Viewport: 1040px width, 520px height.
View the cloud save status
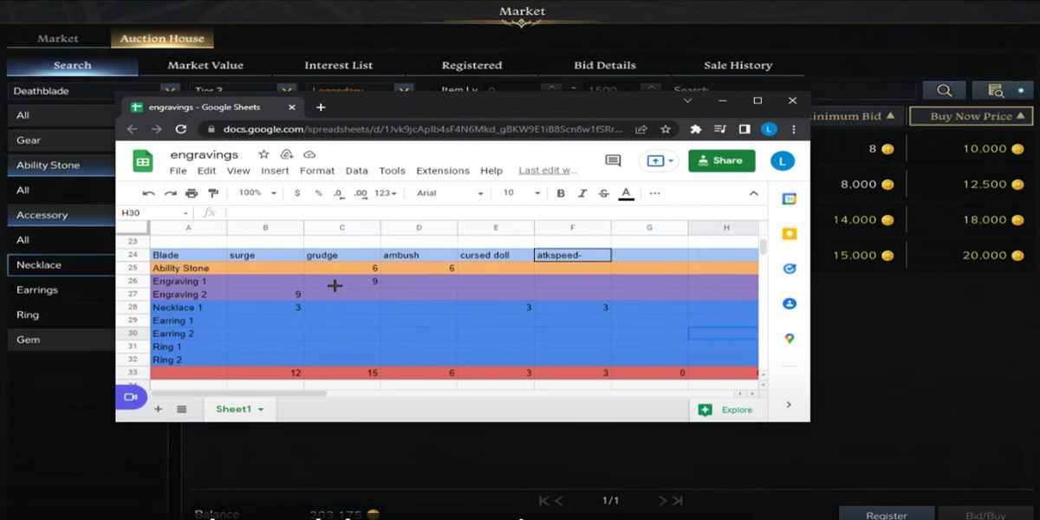pyautogui.click(x=309, y=154)
